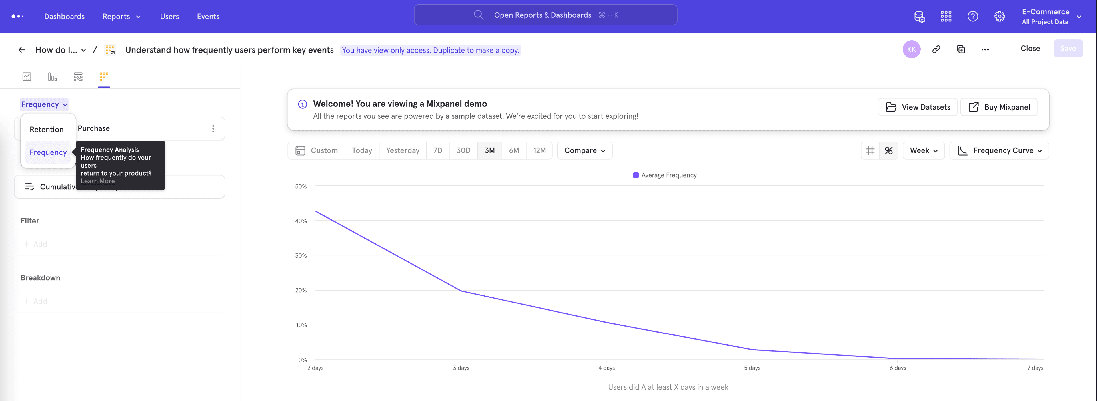Switch to the Insights report icon
This screenshot has width=1097, height=401.
27,77
